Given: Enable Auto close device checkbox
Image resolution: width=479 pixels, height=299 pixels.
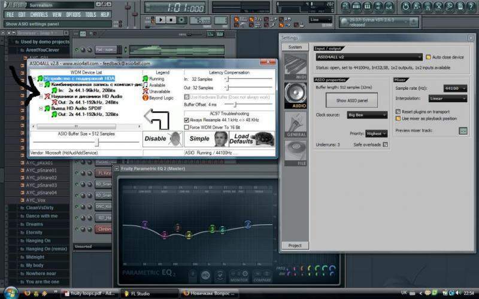Looking at the screenshot, I should click(x=428, y=57).
